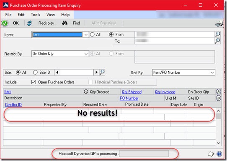The width and height of the screenshot is (227, 161).
Task: Open lookup magnifier for To item field
Action: tap(217, 41)
